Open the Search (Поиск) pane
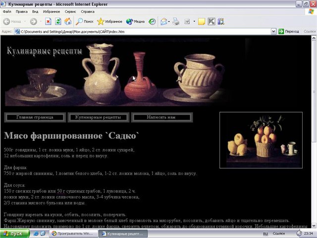Screen dimensions: 317x238 (84, 22)
